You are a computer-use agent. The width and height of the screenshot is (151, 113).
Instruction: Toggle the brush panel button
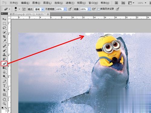24,9
